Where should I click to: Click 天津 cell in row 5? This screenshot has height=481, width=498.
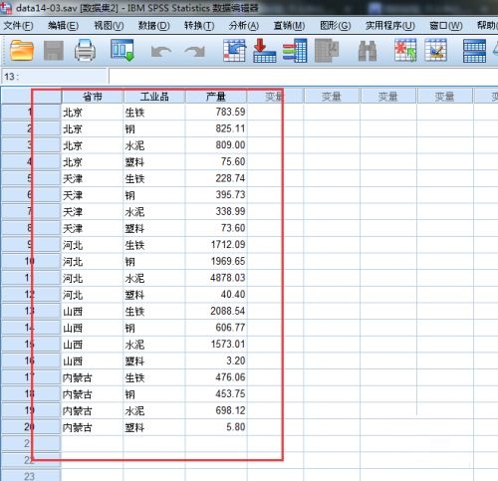click(93, 178)
